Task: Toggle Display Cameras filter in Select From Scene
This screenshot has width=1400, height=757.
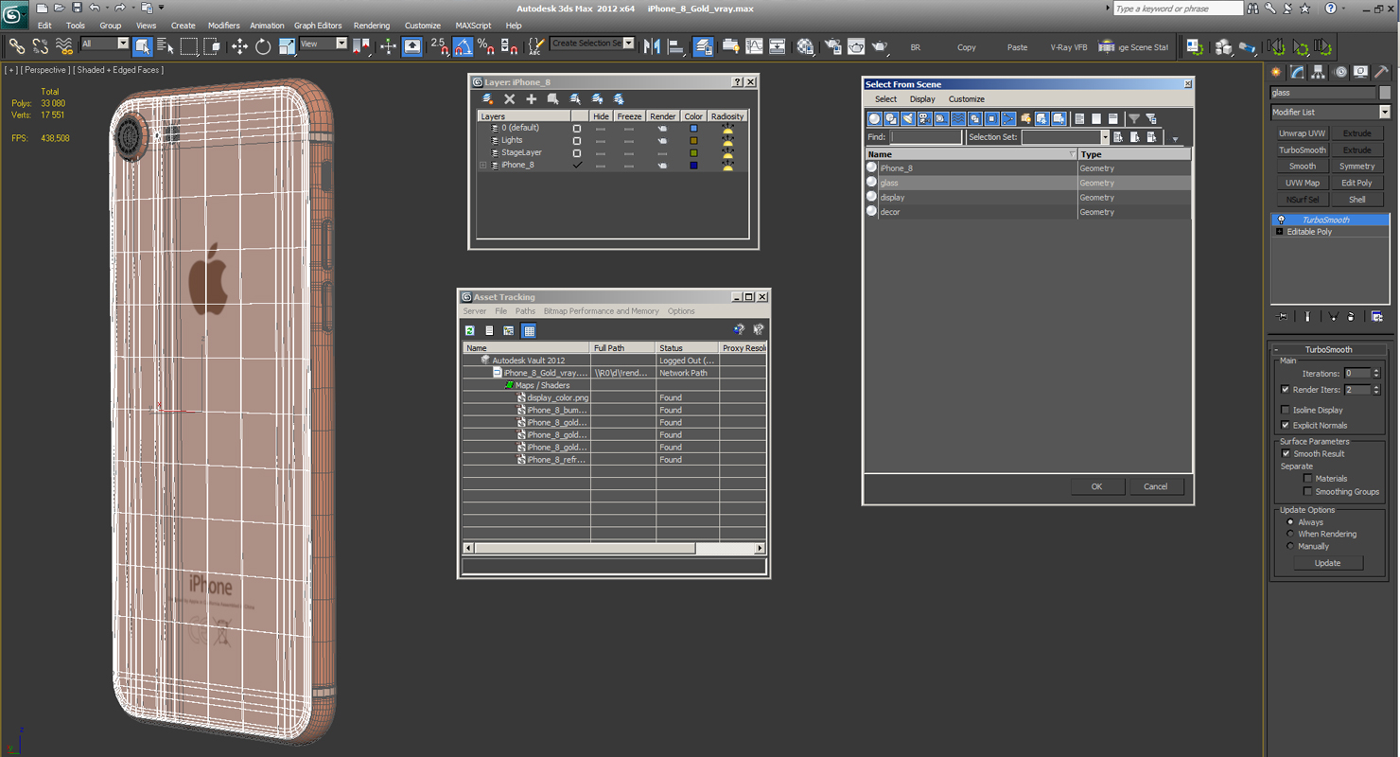Action: point(925,118)
